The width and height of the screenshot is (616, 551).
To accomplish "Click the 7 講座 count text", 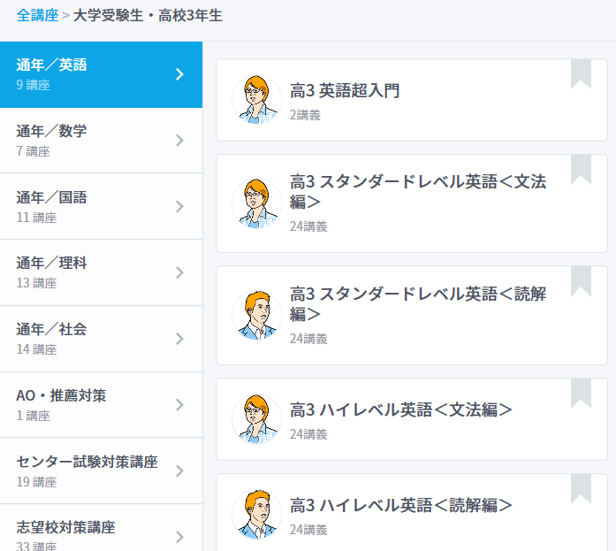I will click(x=34, y=151).
